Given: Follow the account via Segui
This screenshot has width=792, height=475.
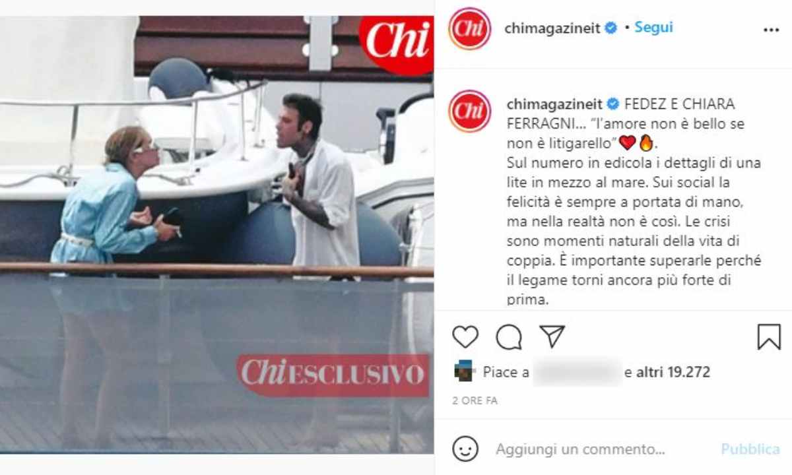Looking at the screenshot, I should tap(653, 28).
